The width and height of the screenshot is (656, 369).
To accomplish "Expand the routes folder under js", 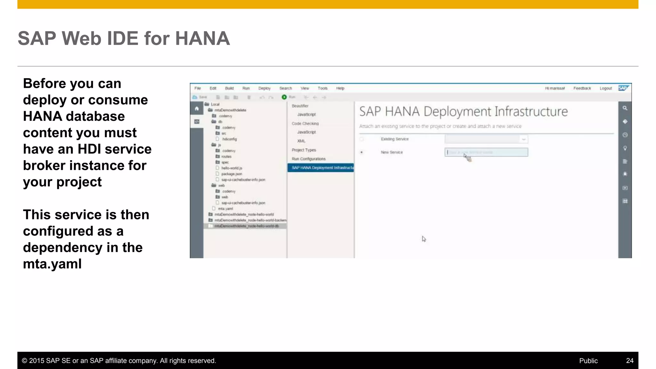I will tap(217, 156).
